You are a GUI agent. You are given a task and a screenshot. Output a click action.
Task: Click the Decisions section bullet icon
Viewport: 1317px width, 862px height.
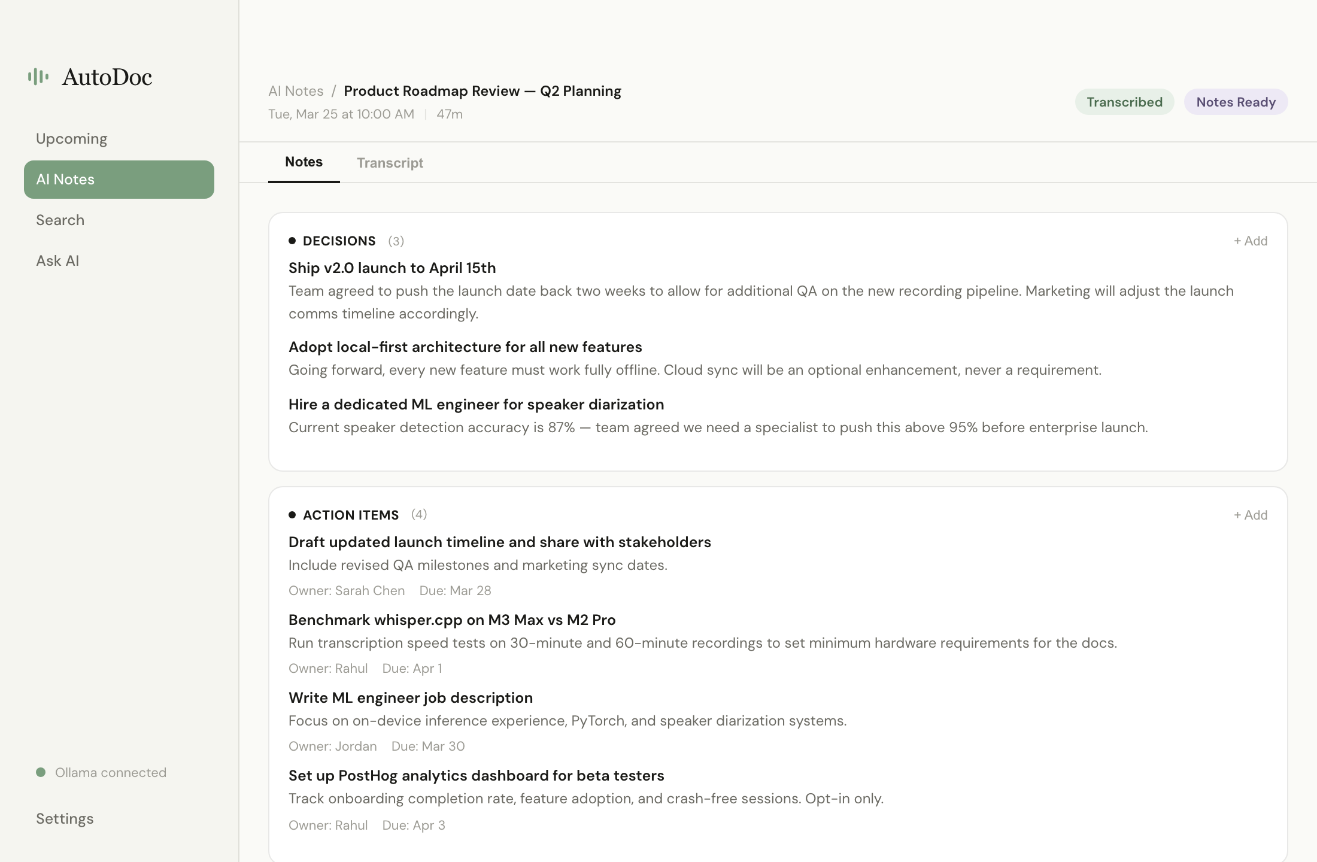pyautogui.click(x=293, y=240)
